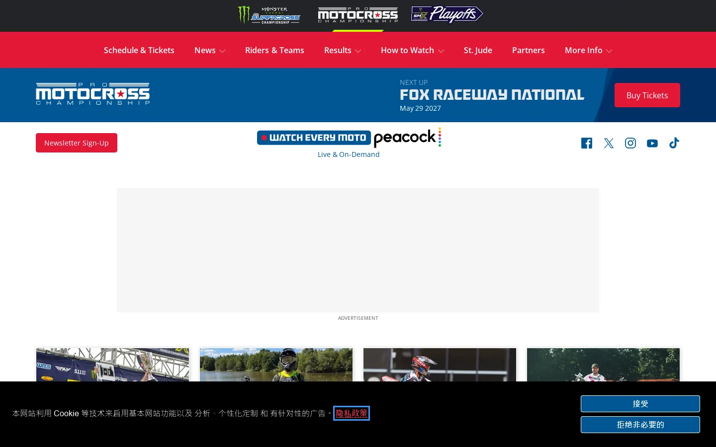
Task: Go to Riders & Teams
Action: [x=274, y=50]
